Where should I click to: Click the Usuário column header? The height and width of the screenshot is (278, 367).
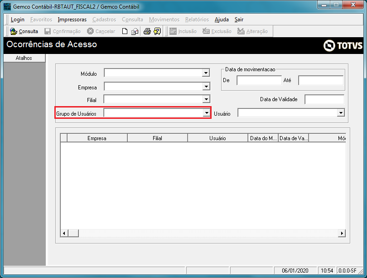pos(217,138)
